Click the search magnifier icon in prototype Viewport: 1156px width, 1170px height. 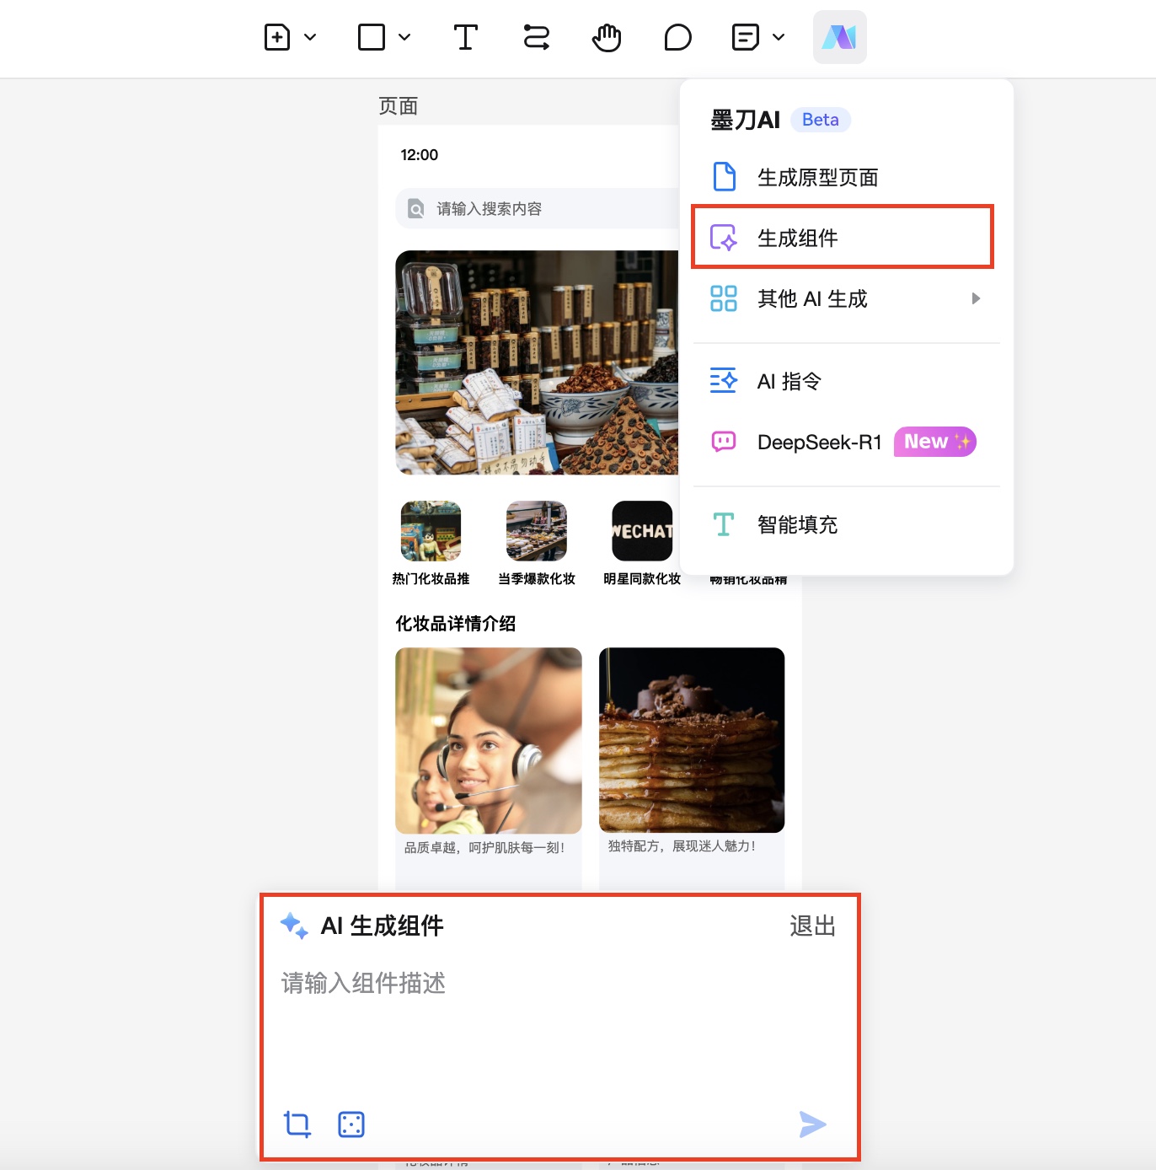point(416,208)
